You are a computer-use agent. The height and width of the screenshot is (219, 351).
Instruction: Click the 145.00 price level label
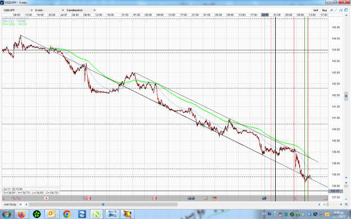[x=335, y=27]
